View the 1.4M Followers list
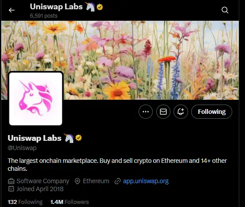Screen dimensions: 245x207 [70, 202]
